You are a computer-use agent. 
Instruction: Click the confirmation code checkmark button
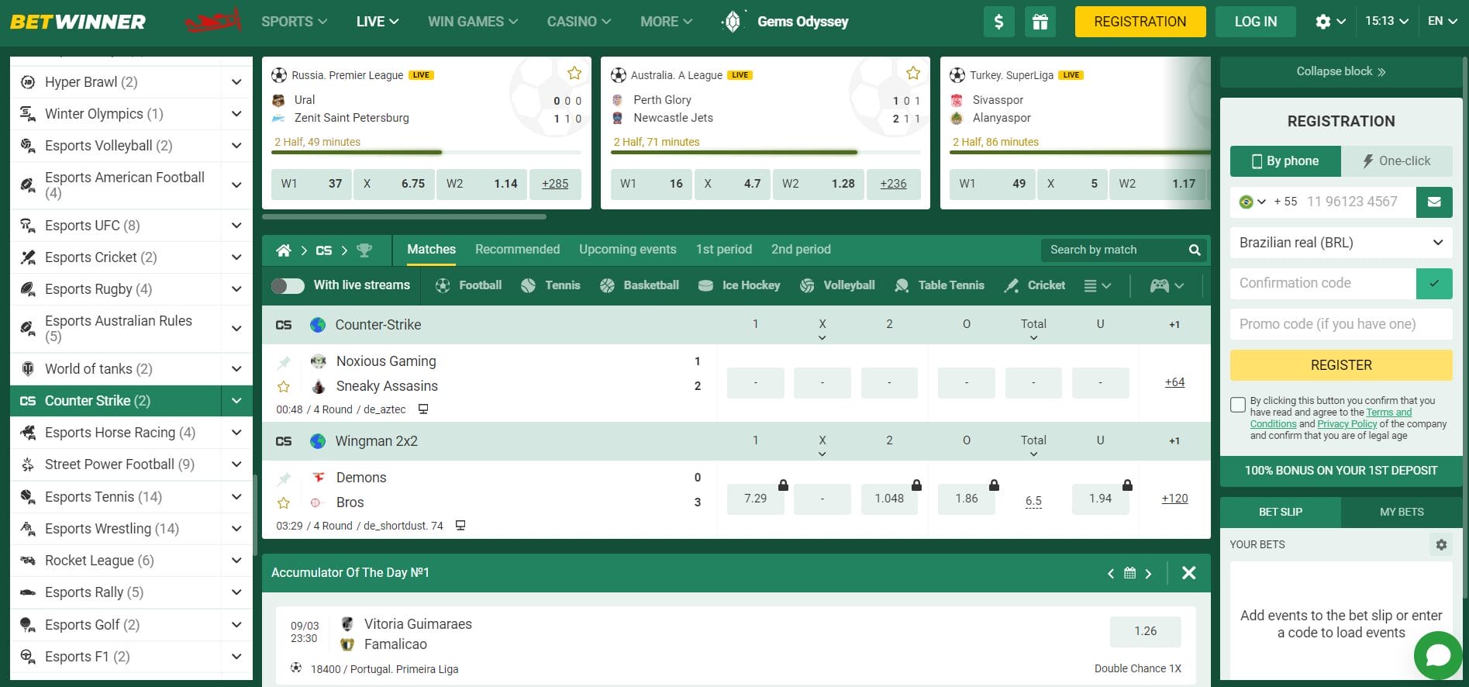point(1434,283)
